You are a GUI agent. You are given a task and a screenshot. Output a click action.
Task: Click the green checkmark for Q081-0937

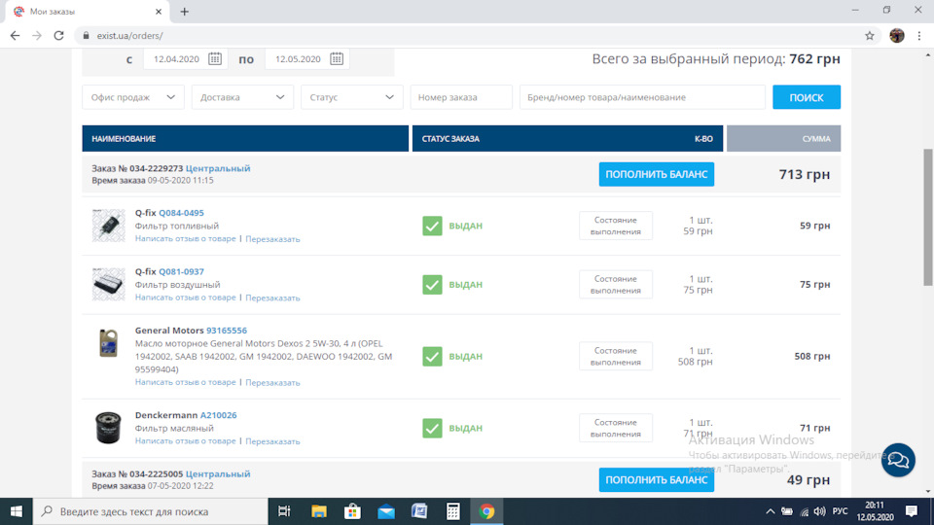(x=432, y=285)
